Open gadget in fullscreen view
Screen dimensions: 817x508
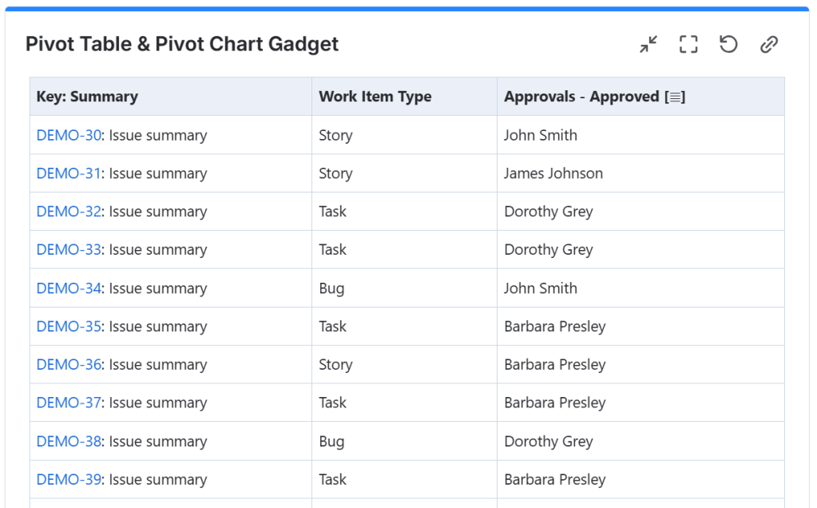(688, 45)
